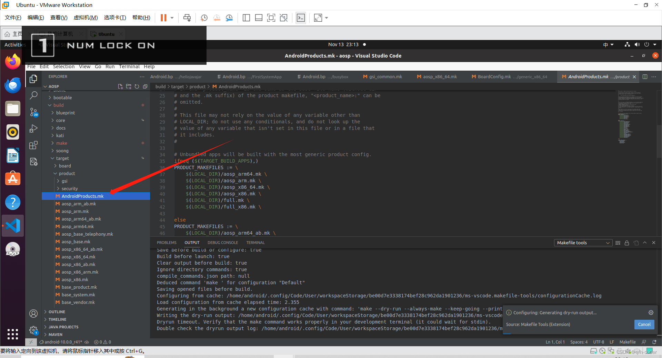Open the Search view in activity bar
Viewport: 662px width, 358px height.
pos(33,95)
